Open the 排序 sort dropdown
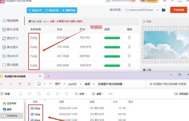189x121 pixels. (81, 94)
